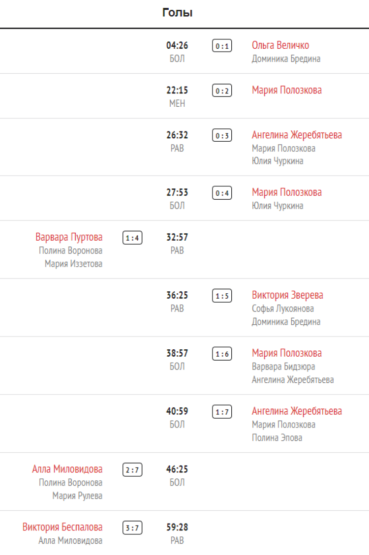Open Виктория Зверева player link
Image resolution: width=369 pixels, height=555 pixels.
coord(287,295)
